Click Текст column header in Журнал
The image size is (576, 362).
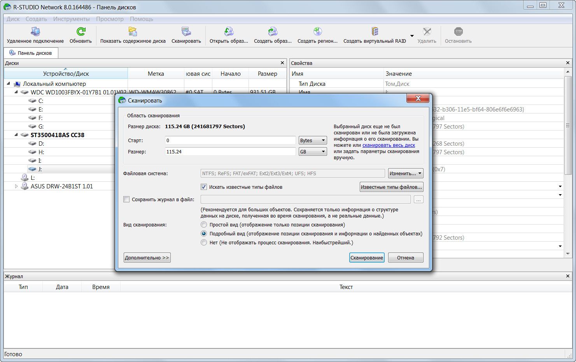[x=346, y=287]
